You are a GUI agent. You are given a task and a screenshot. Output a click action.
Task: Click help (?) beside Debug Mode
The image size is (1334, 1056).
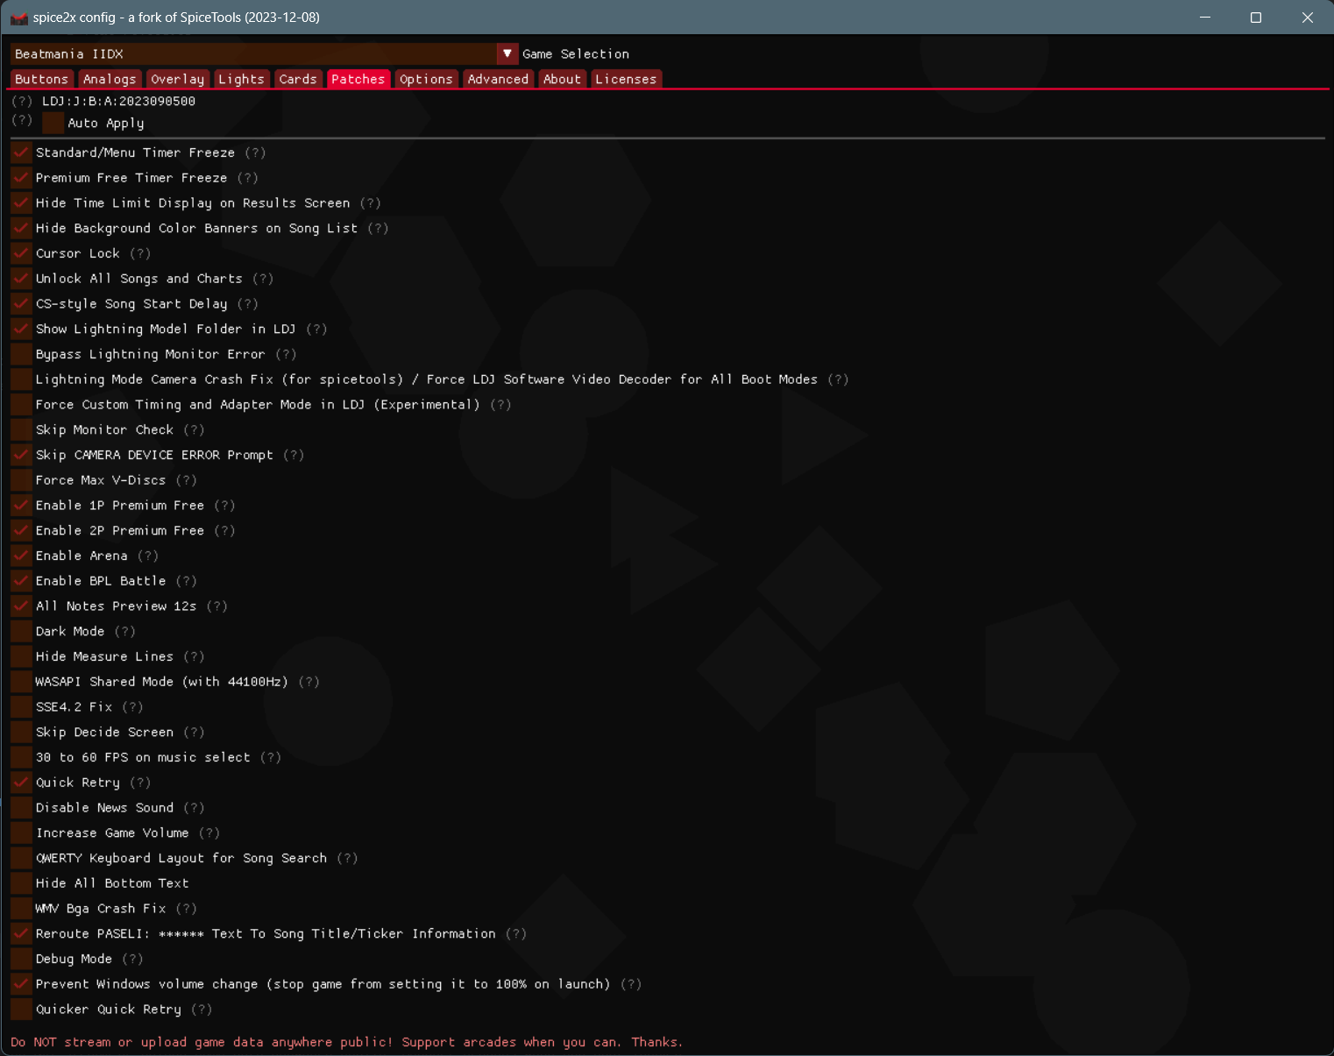coord(132,960)
